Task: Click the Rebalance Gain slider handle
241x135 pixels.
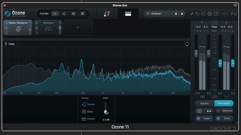Action: click(105, 112)
